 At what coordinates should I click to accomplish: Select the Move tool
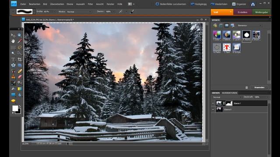click(x=13, y=35)
